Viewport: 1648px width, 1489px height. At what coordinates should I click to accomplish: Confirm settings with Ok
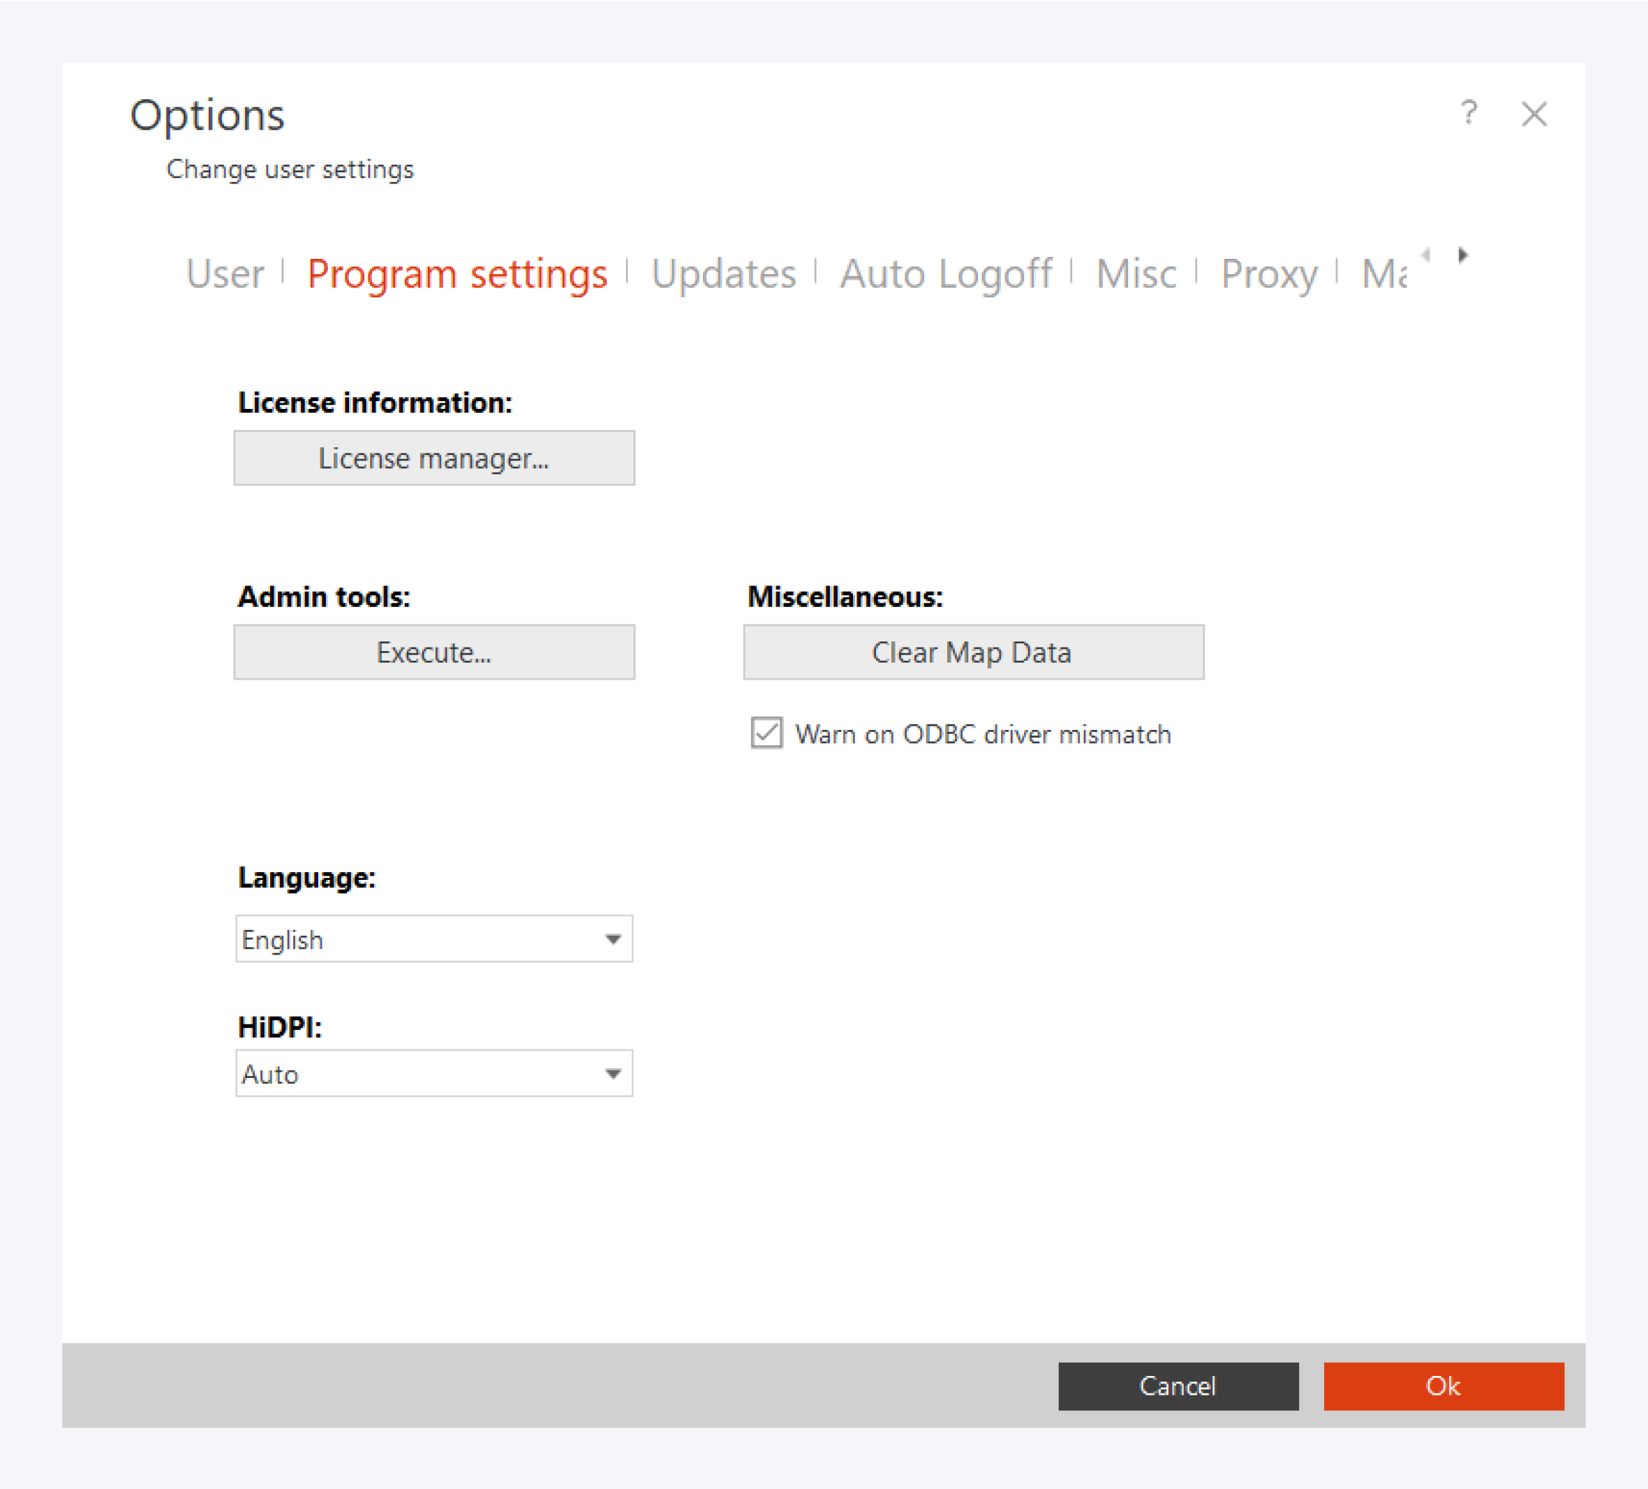(1443, 1386)
